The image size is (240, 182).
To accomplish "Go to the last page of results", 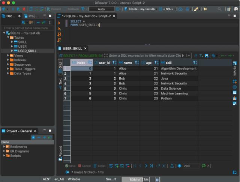I will tap(151, 165).
